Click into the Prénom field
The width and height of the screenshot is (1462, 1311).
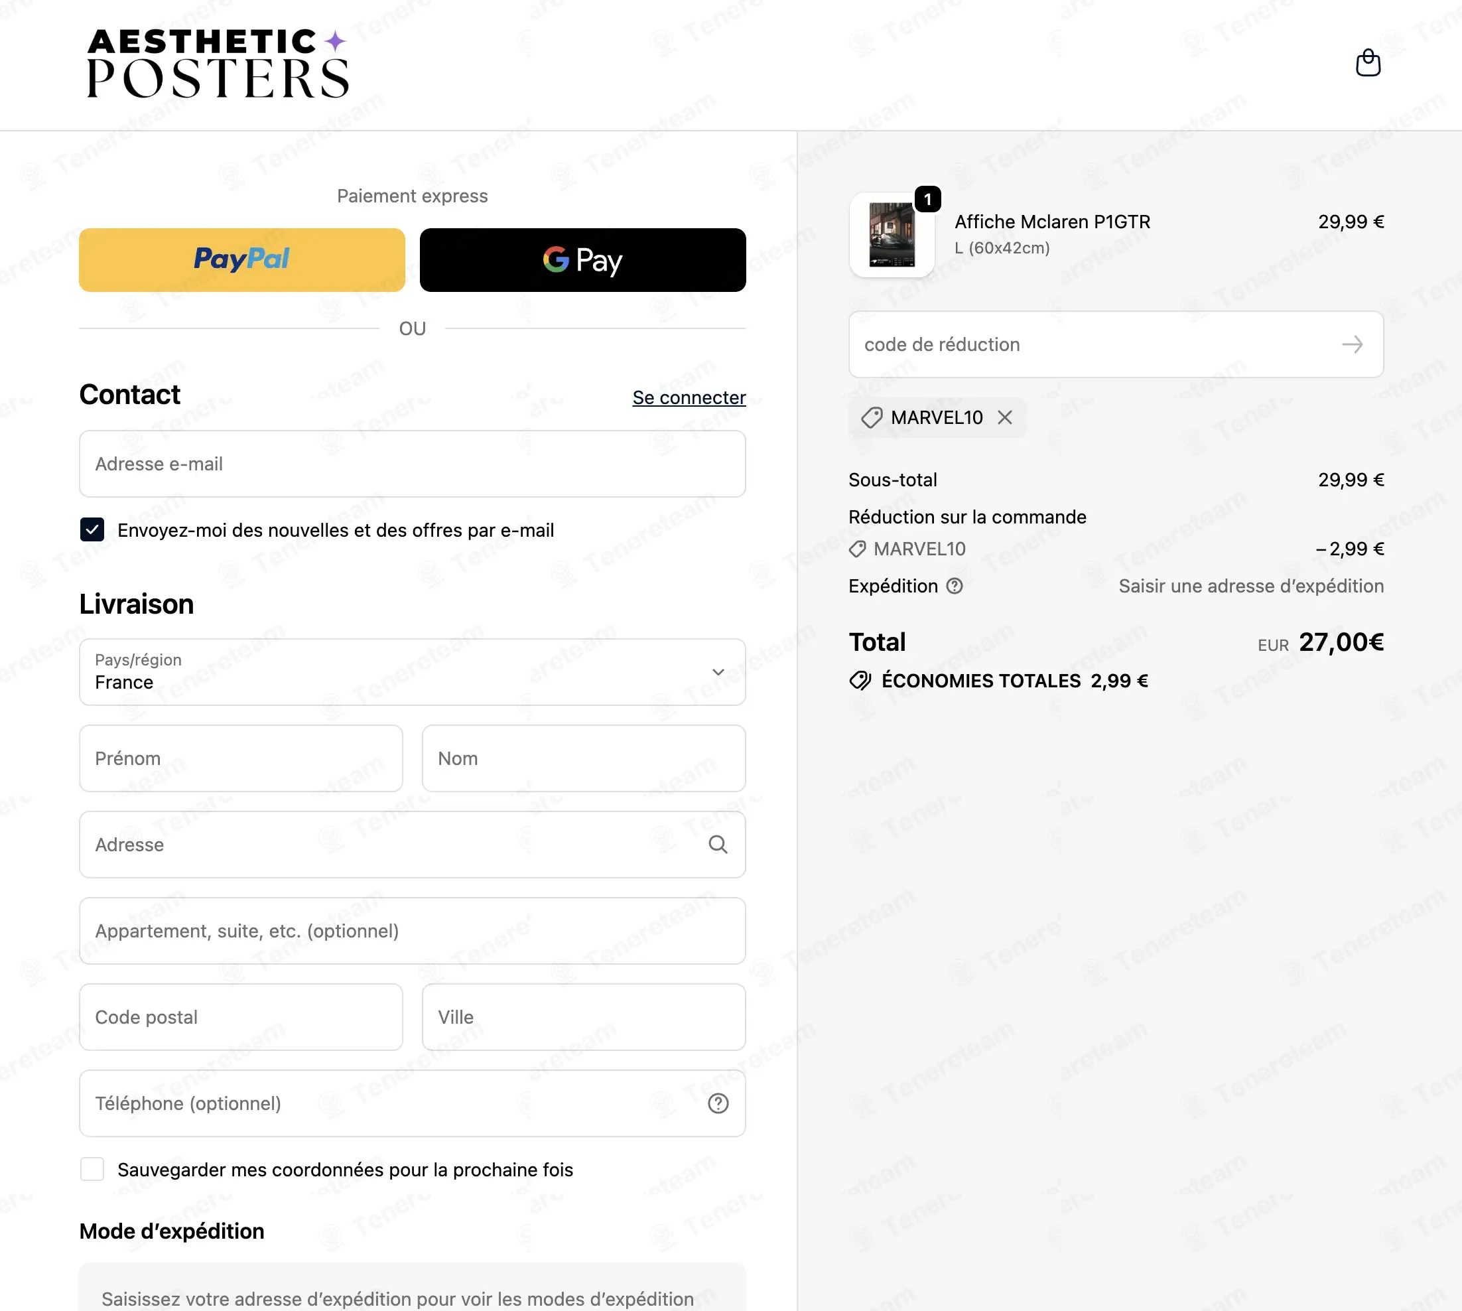(x=241, y=758)
